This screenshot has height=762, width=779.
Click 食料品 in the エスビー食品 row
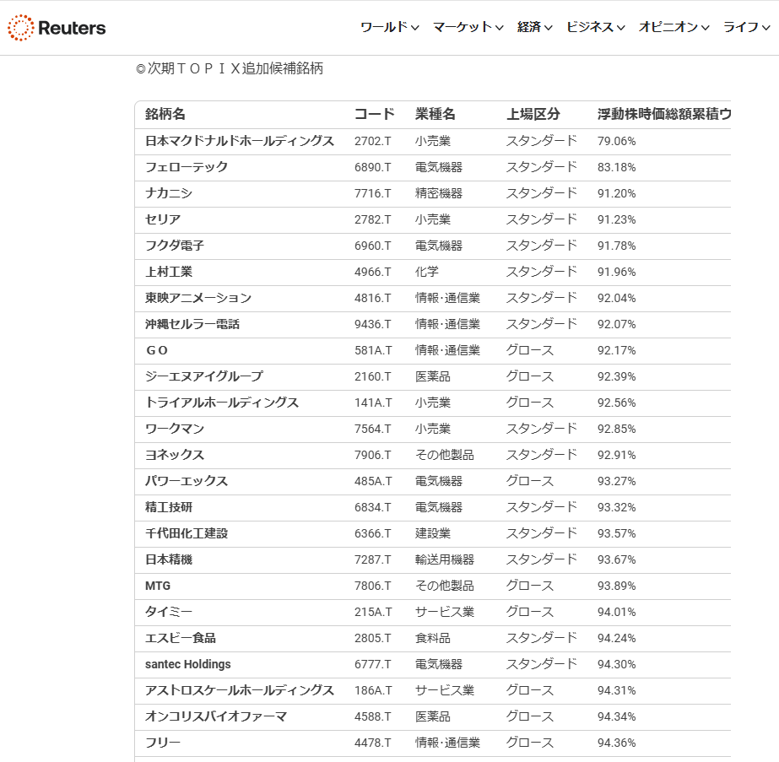[x=433, y=638]
